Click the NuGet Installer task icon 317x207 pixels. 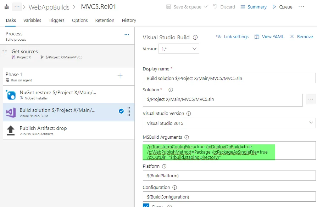coord(11,95)
